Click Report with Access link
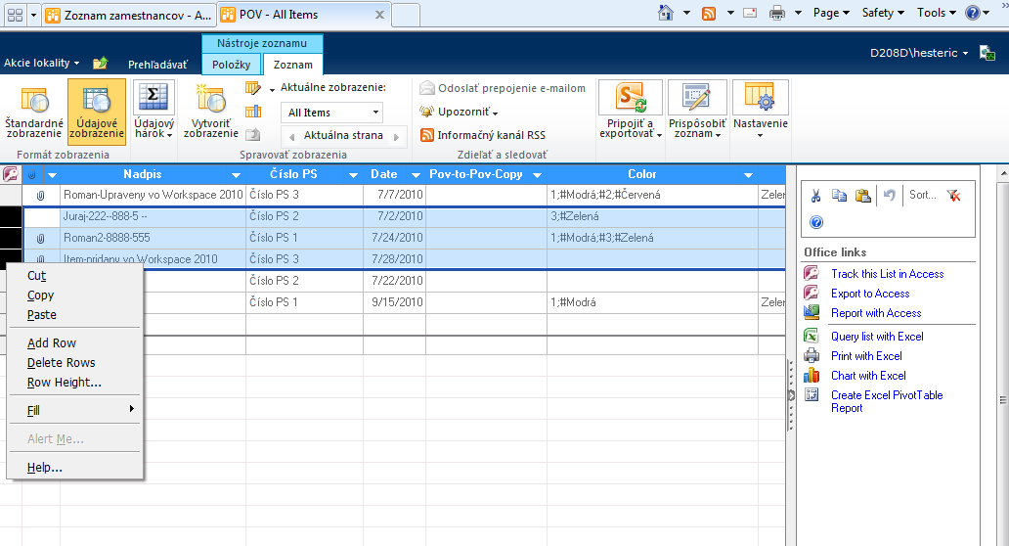The width and height of the screenshot is (1009, 546). tap(876, 313)
